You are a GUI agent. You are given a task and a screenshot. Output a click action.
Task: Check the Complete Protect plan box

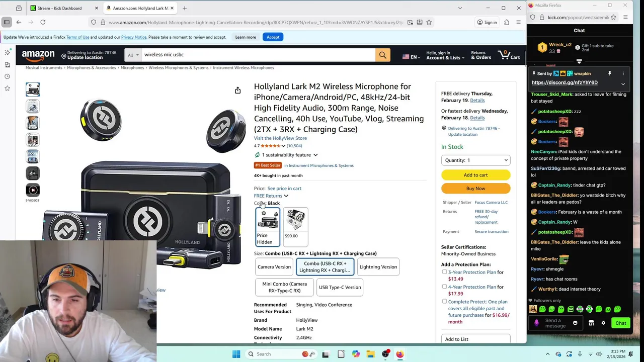[444, 302]
